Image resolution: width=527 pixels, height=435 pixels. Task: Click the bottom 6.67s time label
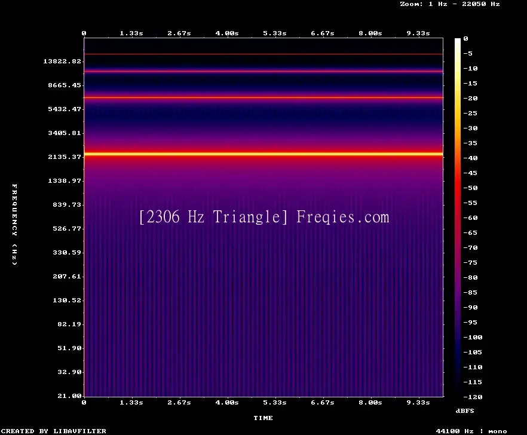click(322, 402)
